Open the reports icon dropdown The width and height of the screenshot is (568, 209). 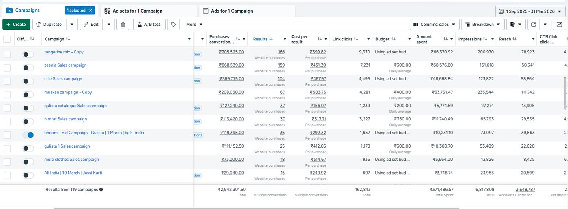click(515, 24)
